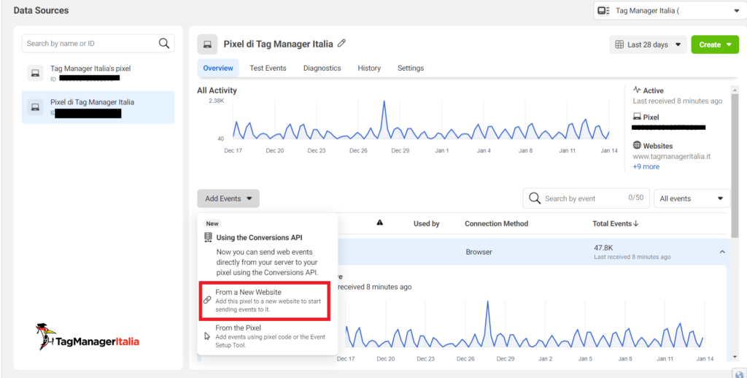Click the Pixel laptop icon in details panel

click(637, 116)
